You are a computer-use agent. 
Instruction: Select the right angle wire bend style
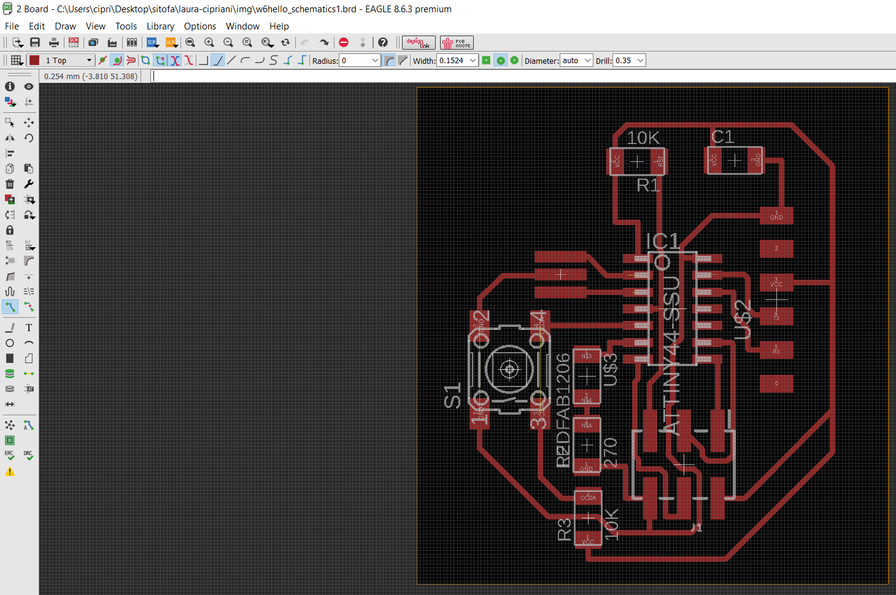click(203, 60)
